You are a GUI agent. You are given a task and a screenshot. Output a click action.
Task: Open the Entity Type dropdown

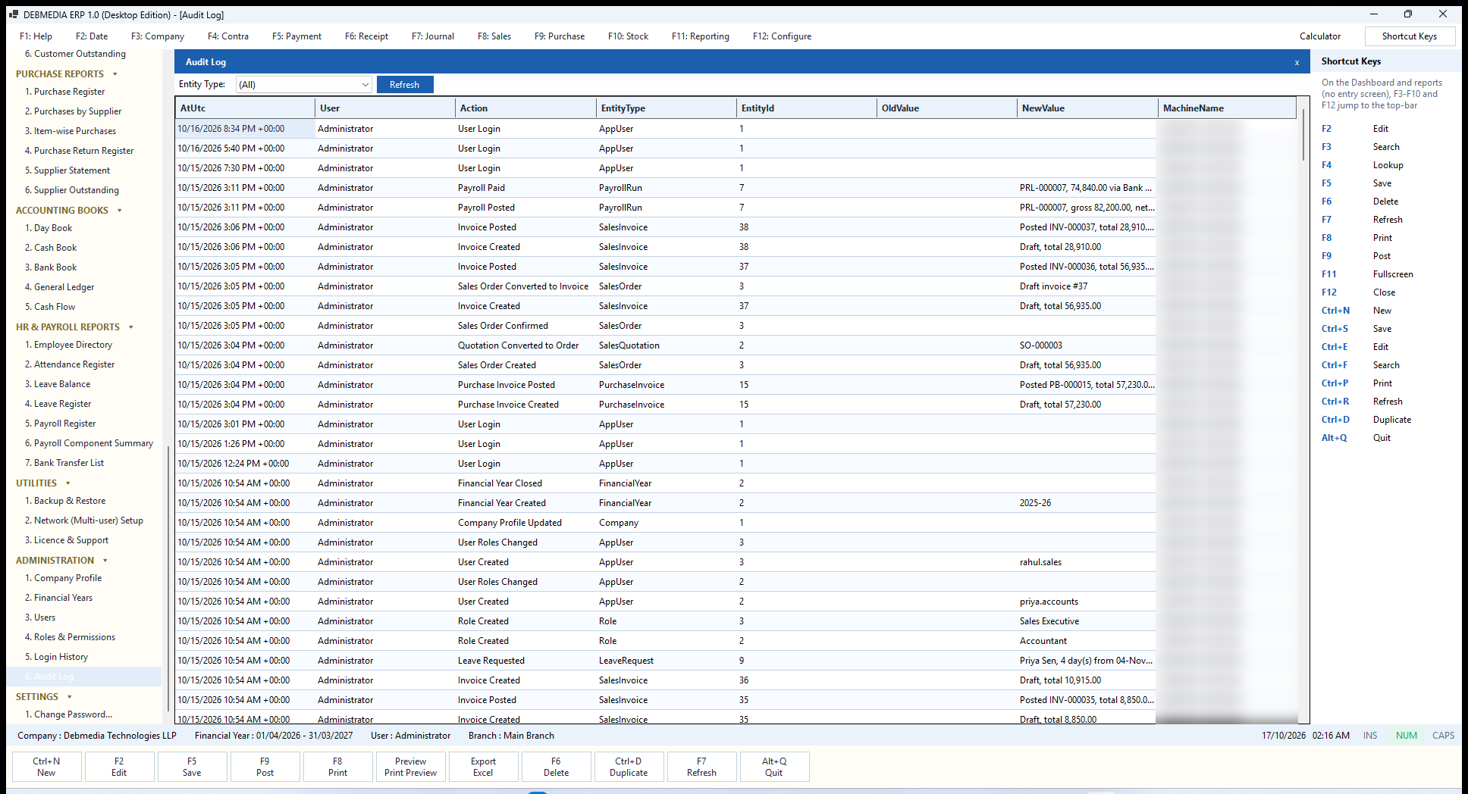click(x=303, y=85)
